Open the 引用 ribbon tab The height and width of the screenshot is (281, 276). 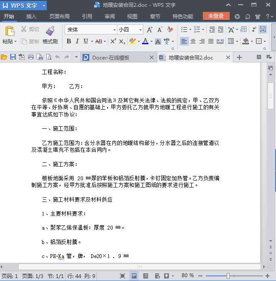pyautogui.click(x=87, y=17)
